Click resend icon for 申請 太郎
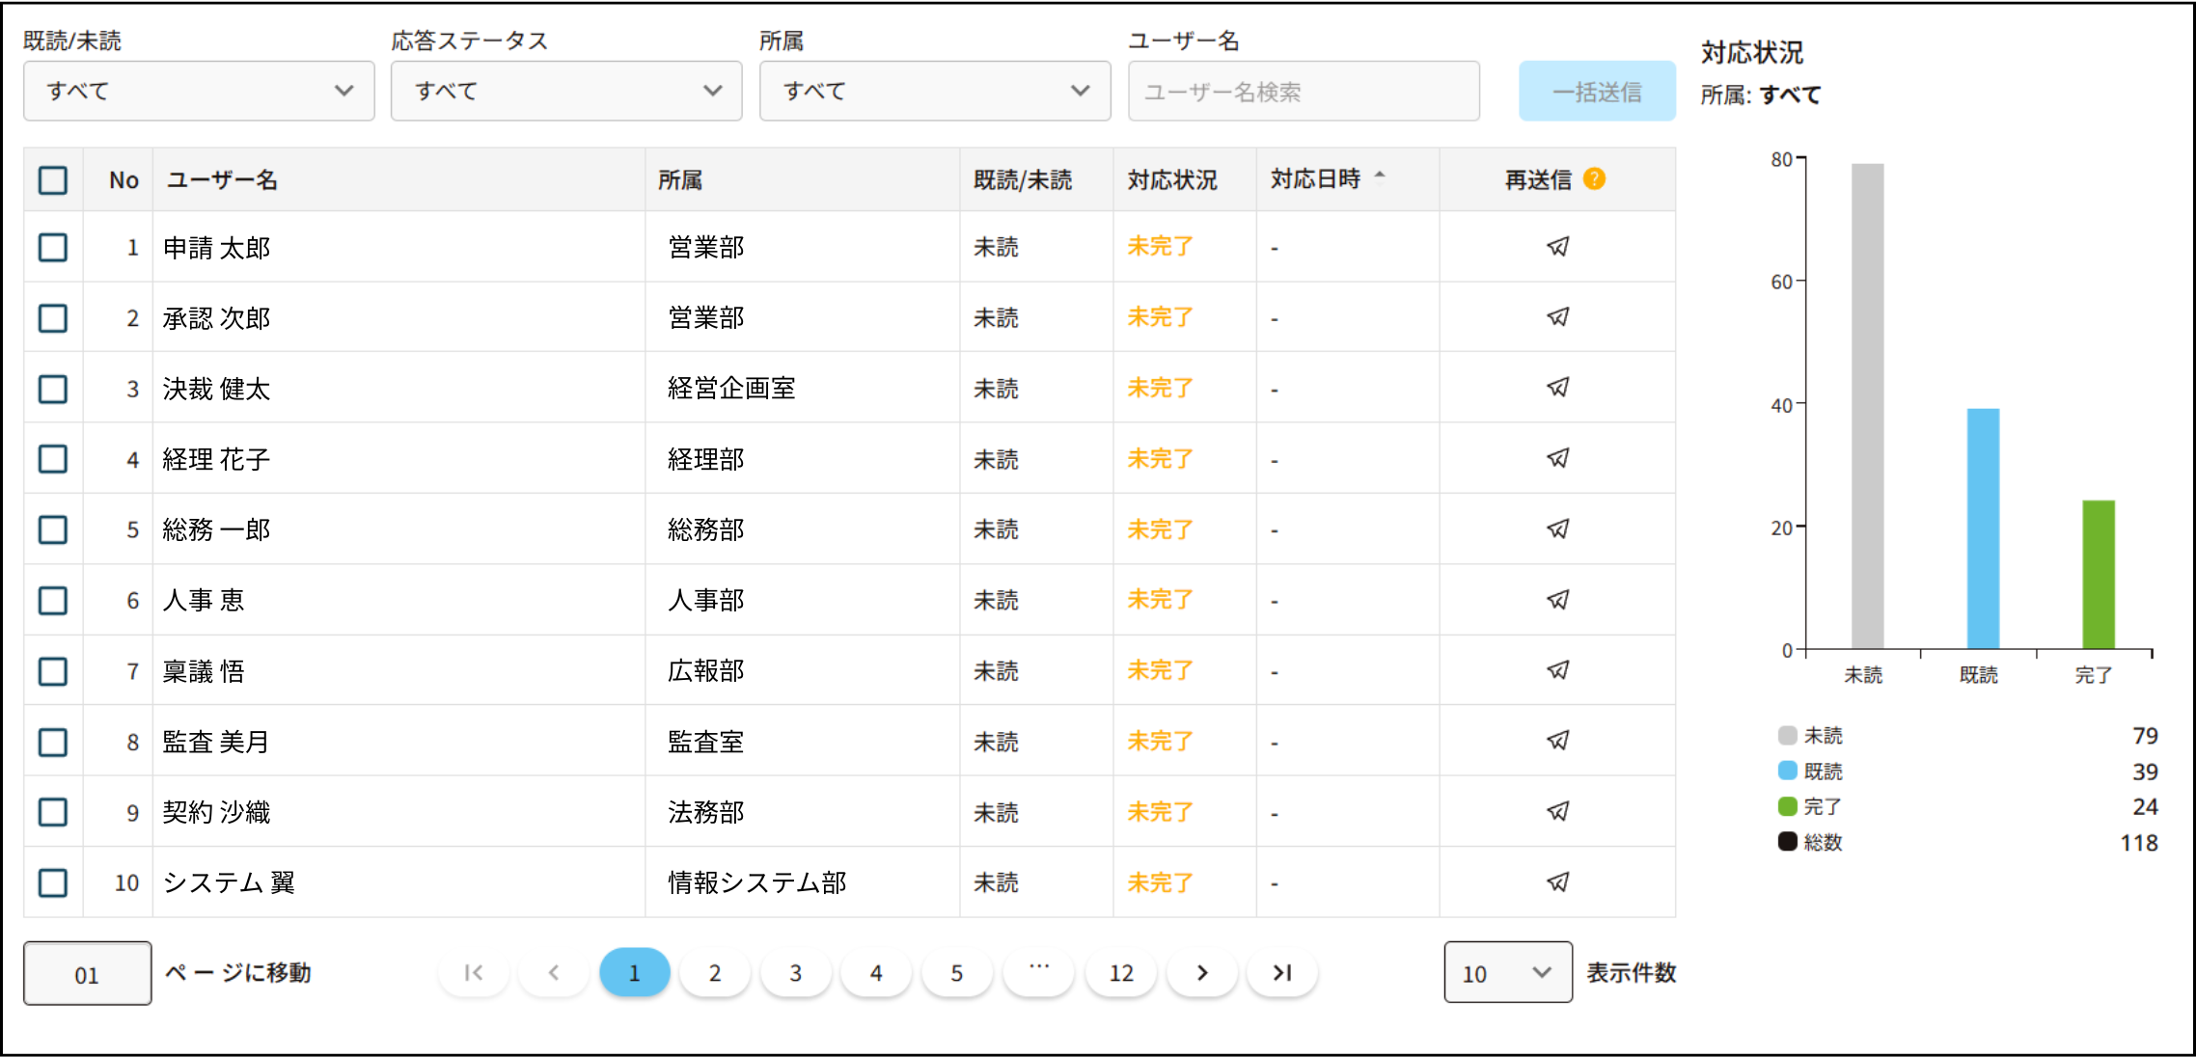The height and width of the screenshot is (1057, 2196). click(x=1557, y=247)
